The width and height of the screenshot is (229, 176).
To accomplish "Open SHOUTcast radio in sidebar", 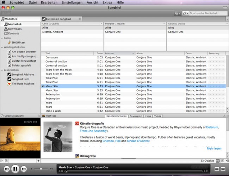I will [19, 42].
